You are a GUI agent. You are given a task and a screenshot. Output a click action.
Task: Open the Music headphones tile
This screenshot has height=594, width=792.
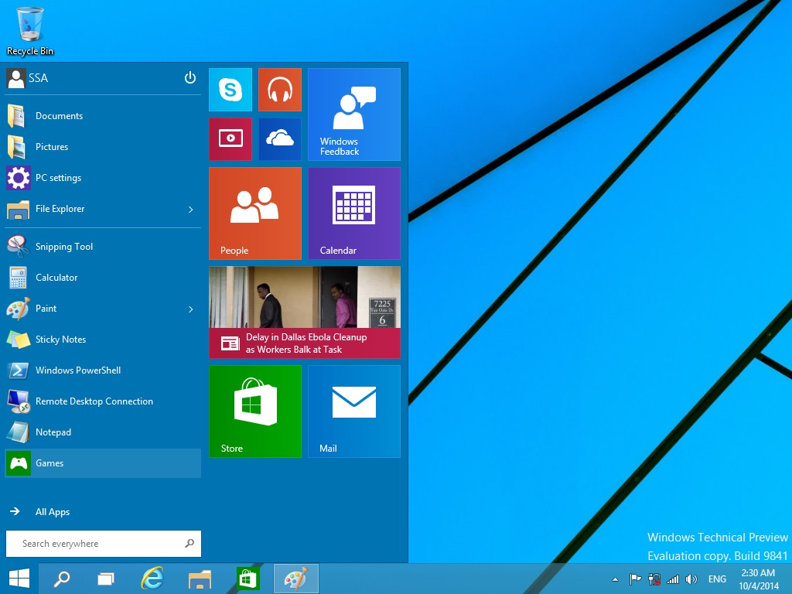point(280,90)
